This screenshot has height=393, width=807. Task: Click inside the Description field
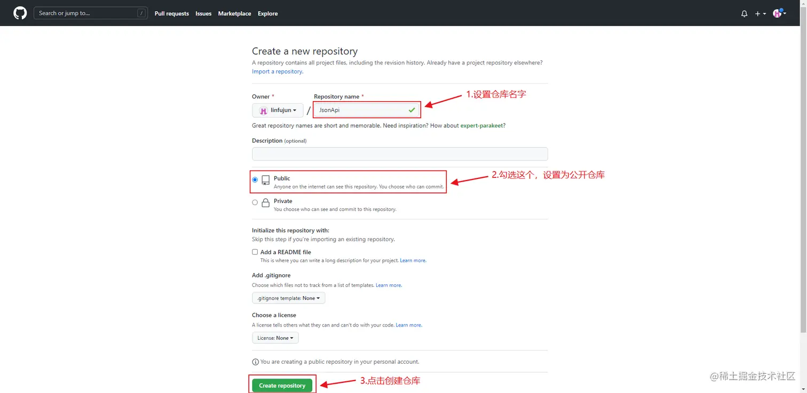tap(399, 153)
